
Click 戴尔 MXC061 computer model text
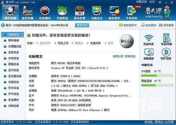(66, 63)
